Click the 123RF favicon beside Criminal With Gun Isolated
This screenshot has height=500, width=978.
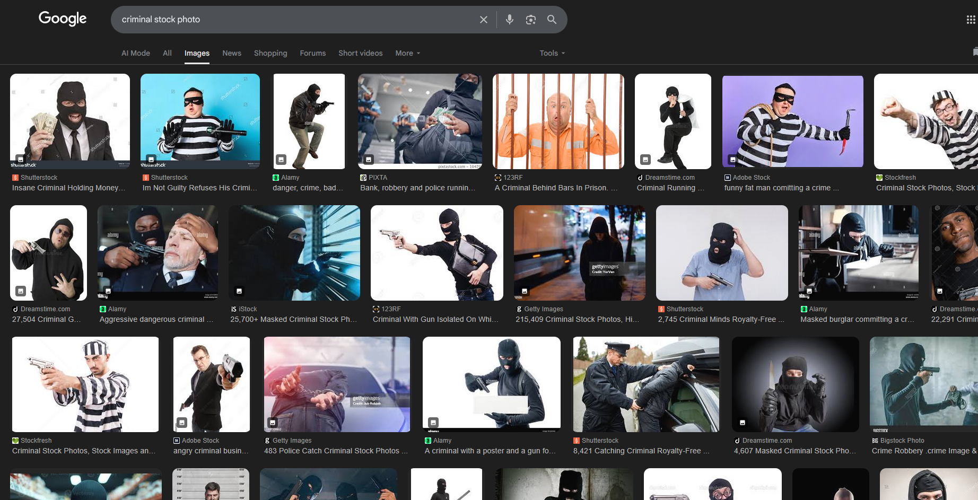pos(376,309)
